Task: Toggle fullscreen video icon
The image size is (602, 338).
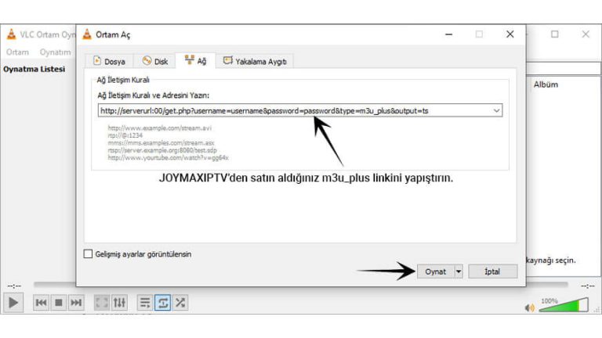Action: (x=102, y=303)
